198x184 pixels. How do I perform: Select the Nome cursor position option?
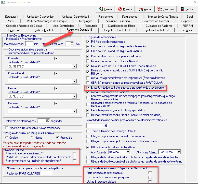(x=32, y=137)
